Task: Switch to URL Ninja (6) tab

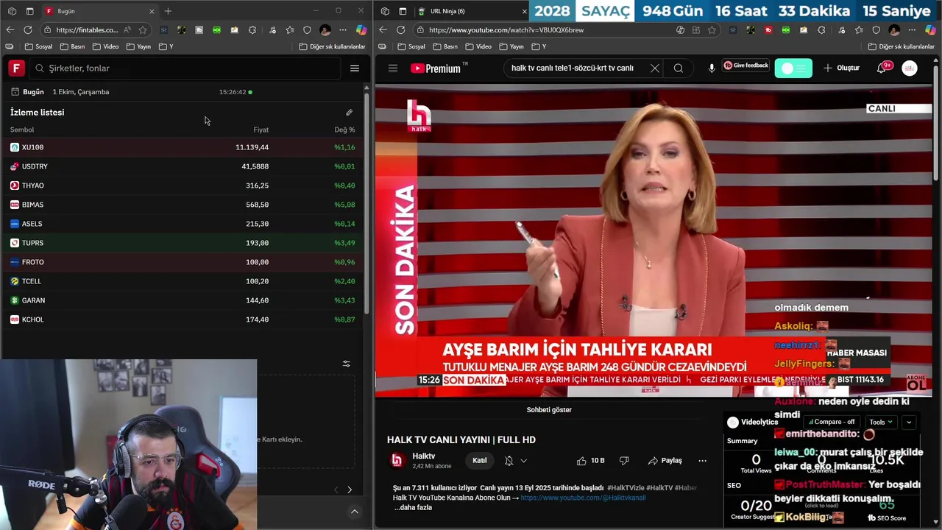Action: 470,11
